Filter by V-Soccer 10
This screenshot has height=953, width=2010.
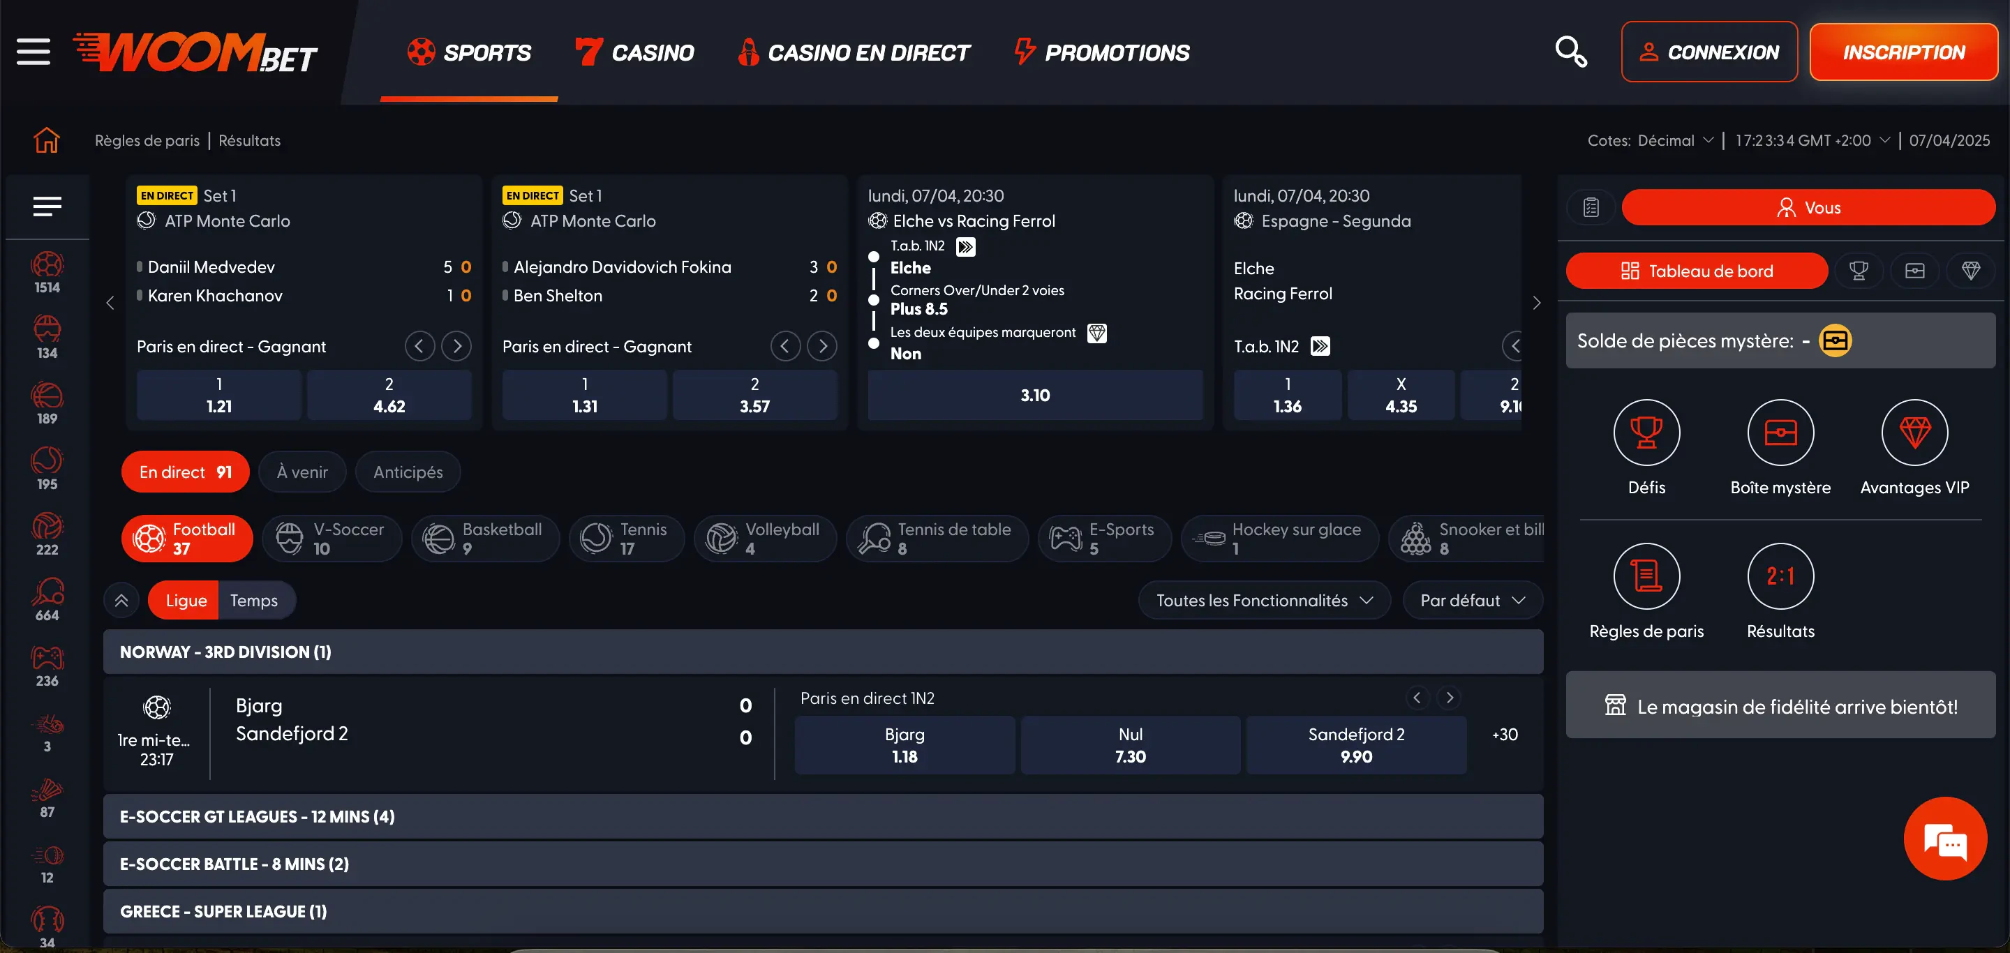coord(332,538)
